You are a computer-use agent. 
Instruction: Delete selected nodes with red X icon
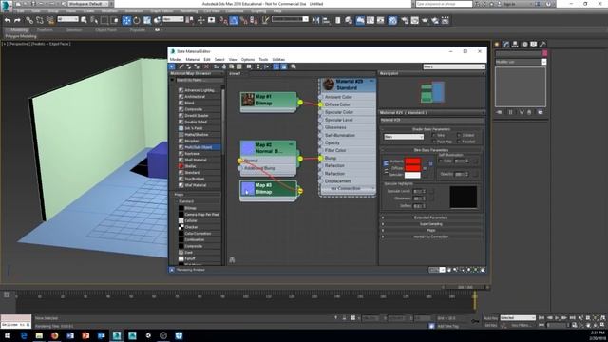pyautogui.click(x=207, y=66)
